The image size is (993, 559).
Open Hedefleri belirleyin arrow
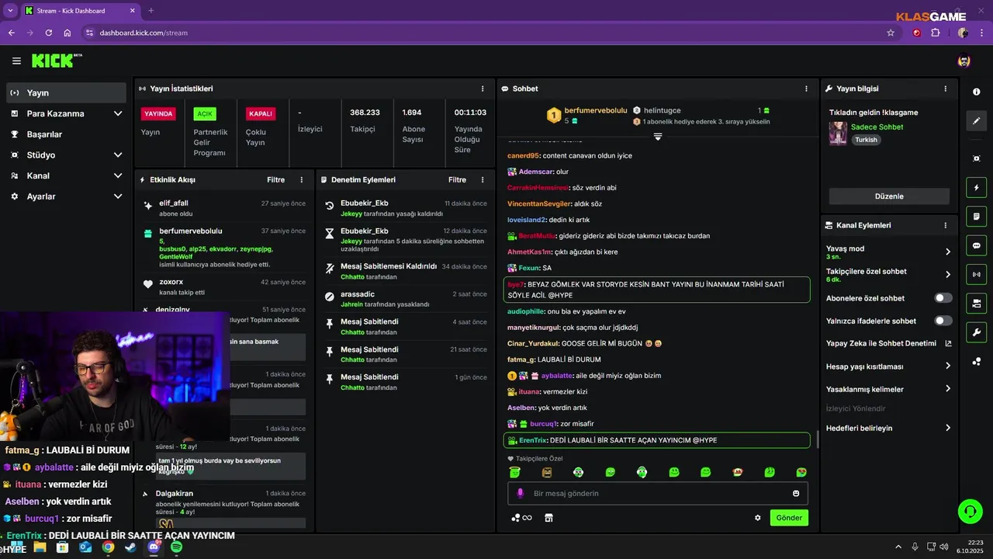coord(948,428)
